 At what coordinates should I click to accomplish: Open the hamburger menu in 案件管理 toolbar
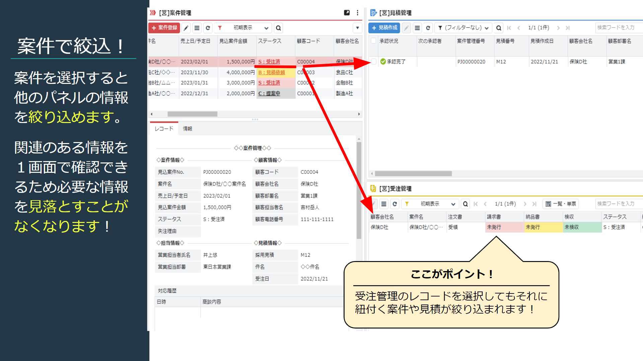pos(197,28)
